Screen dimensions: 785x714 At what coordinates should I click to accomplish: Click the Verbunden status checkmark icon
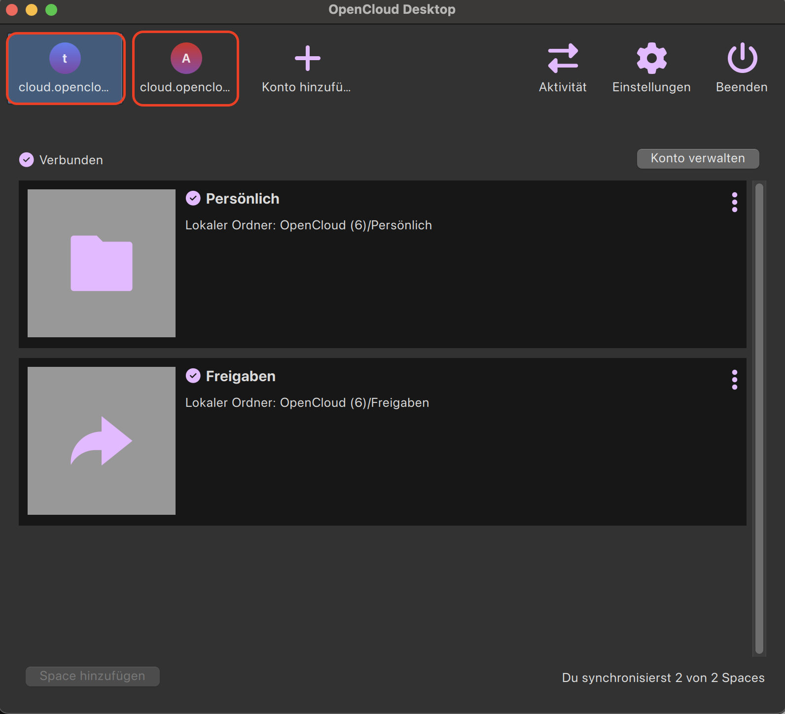[27, 160]
